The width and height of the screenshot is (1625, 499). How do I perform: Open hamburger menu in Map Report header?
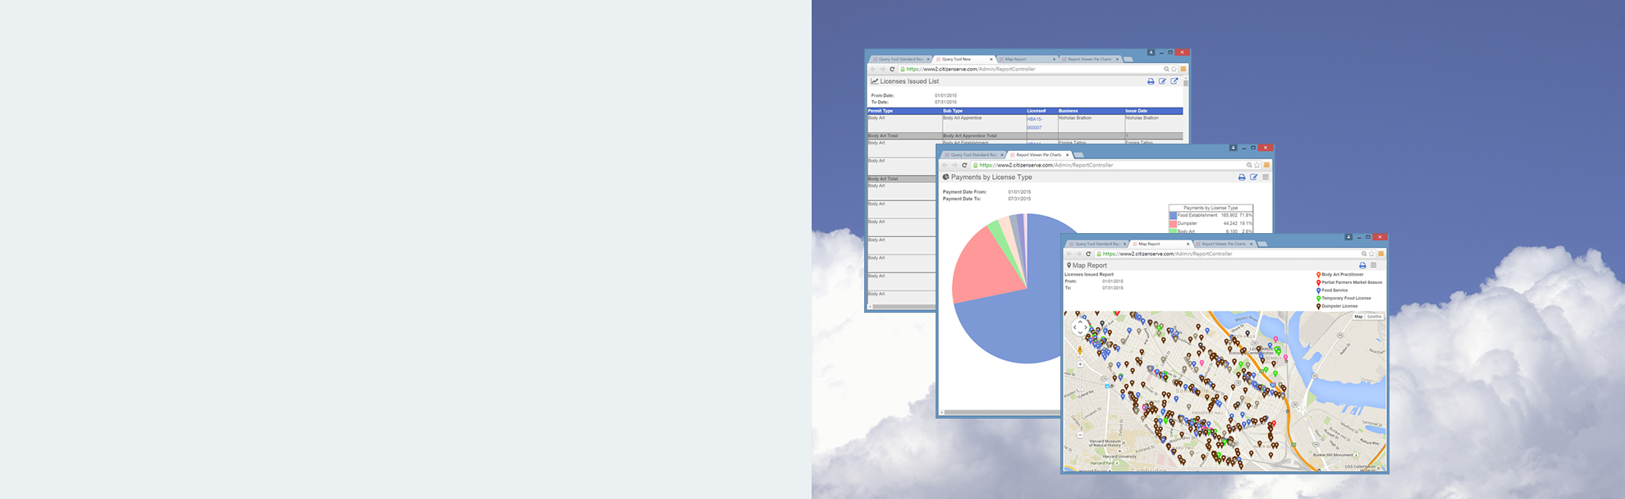click(1373, 265)
